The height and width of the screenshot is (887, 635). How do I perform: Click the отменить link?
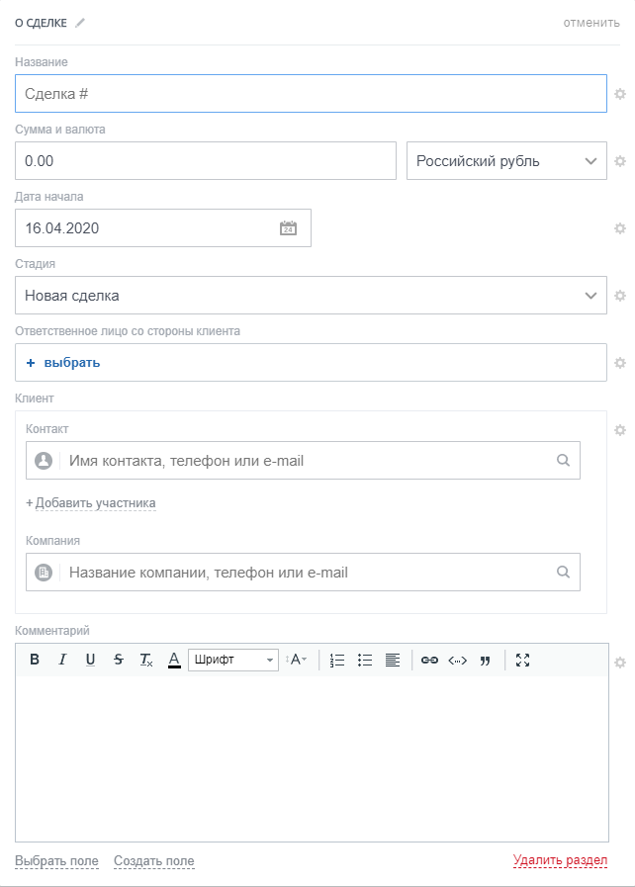(591, 23)
